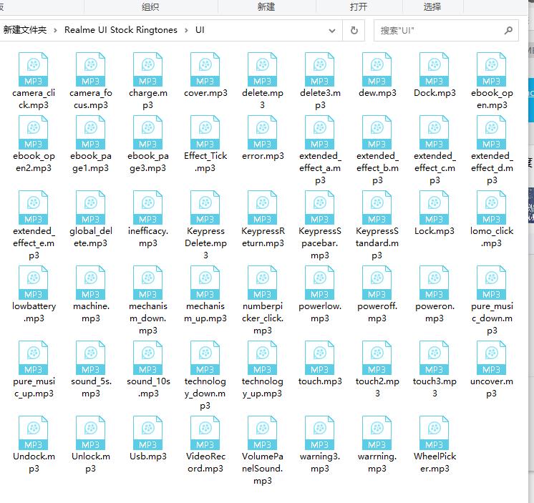Screen dimensions: 534x503
Task: Select mechanism_up.mp3 file icon
Action: tap(205, 283)
